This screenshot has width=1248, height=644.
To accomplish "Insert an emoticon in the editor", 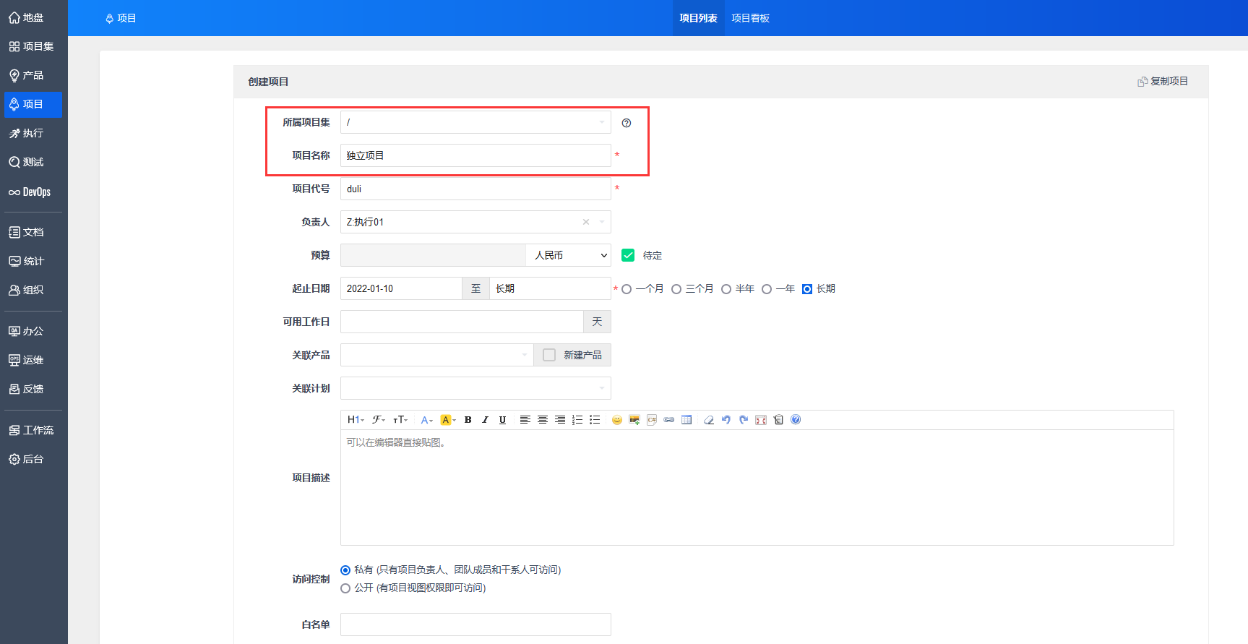I will (x=616, y=420).
